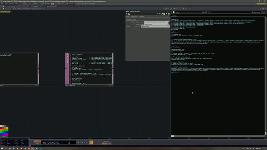267x150 pixels.
Task: Open the Dialogs menu
Action: pyautogui.click(x=11, y=4)
